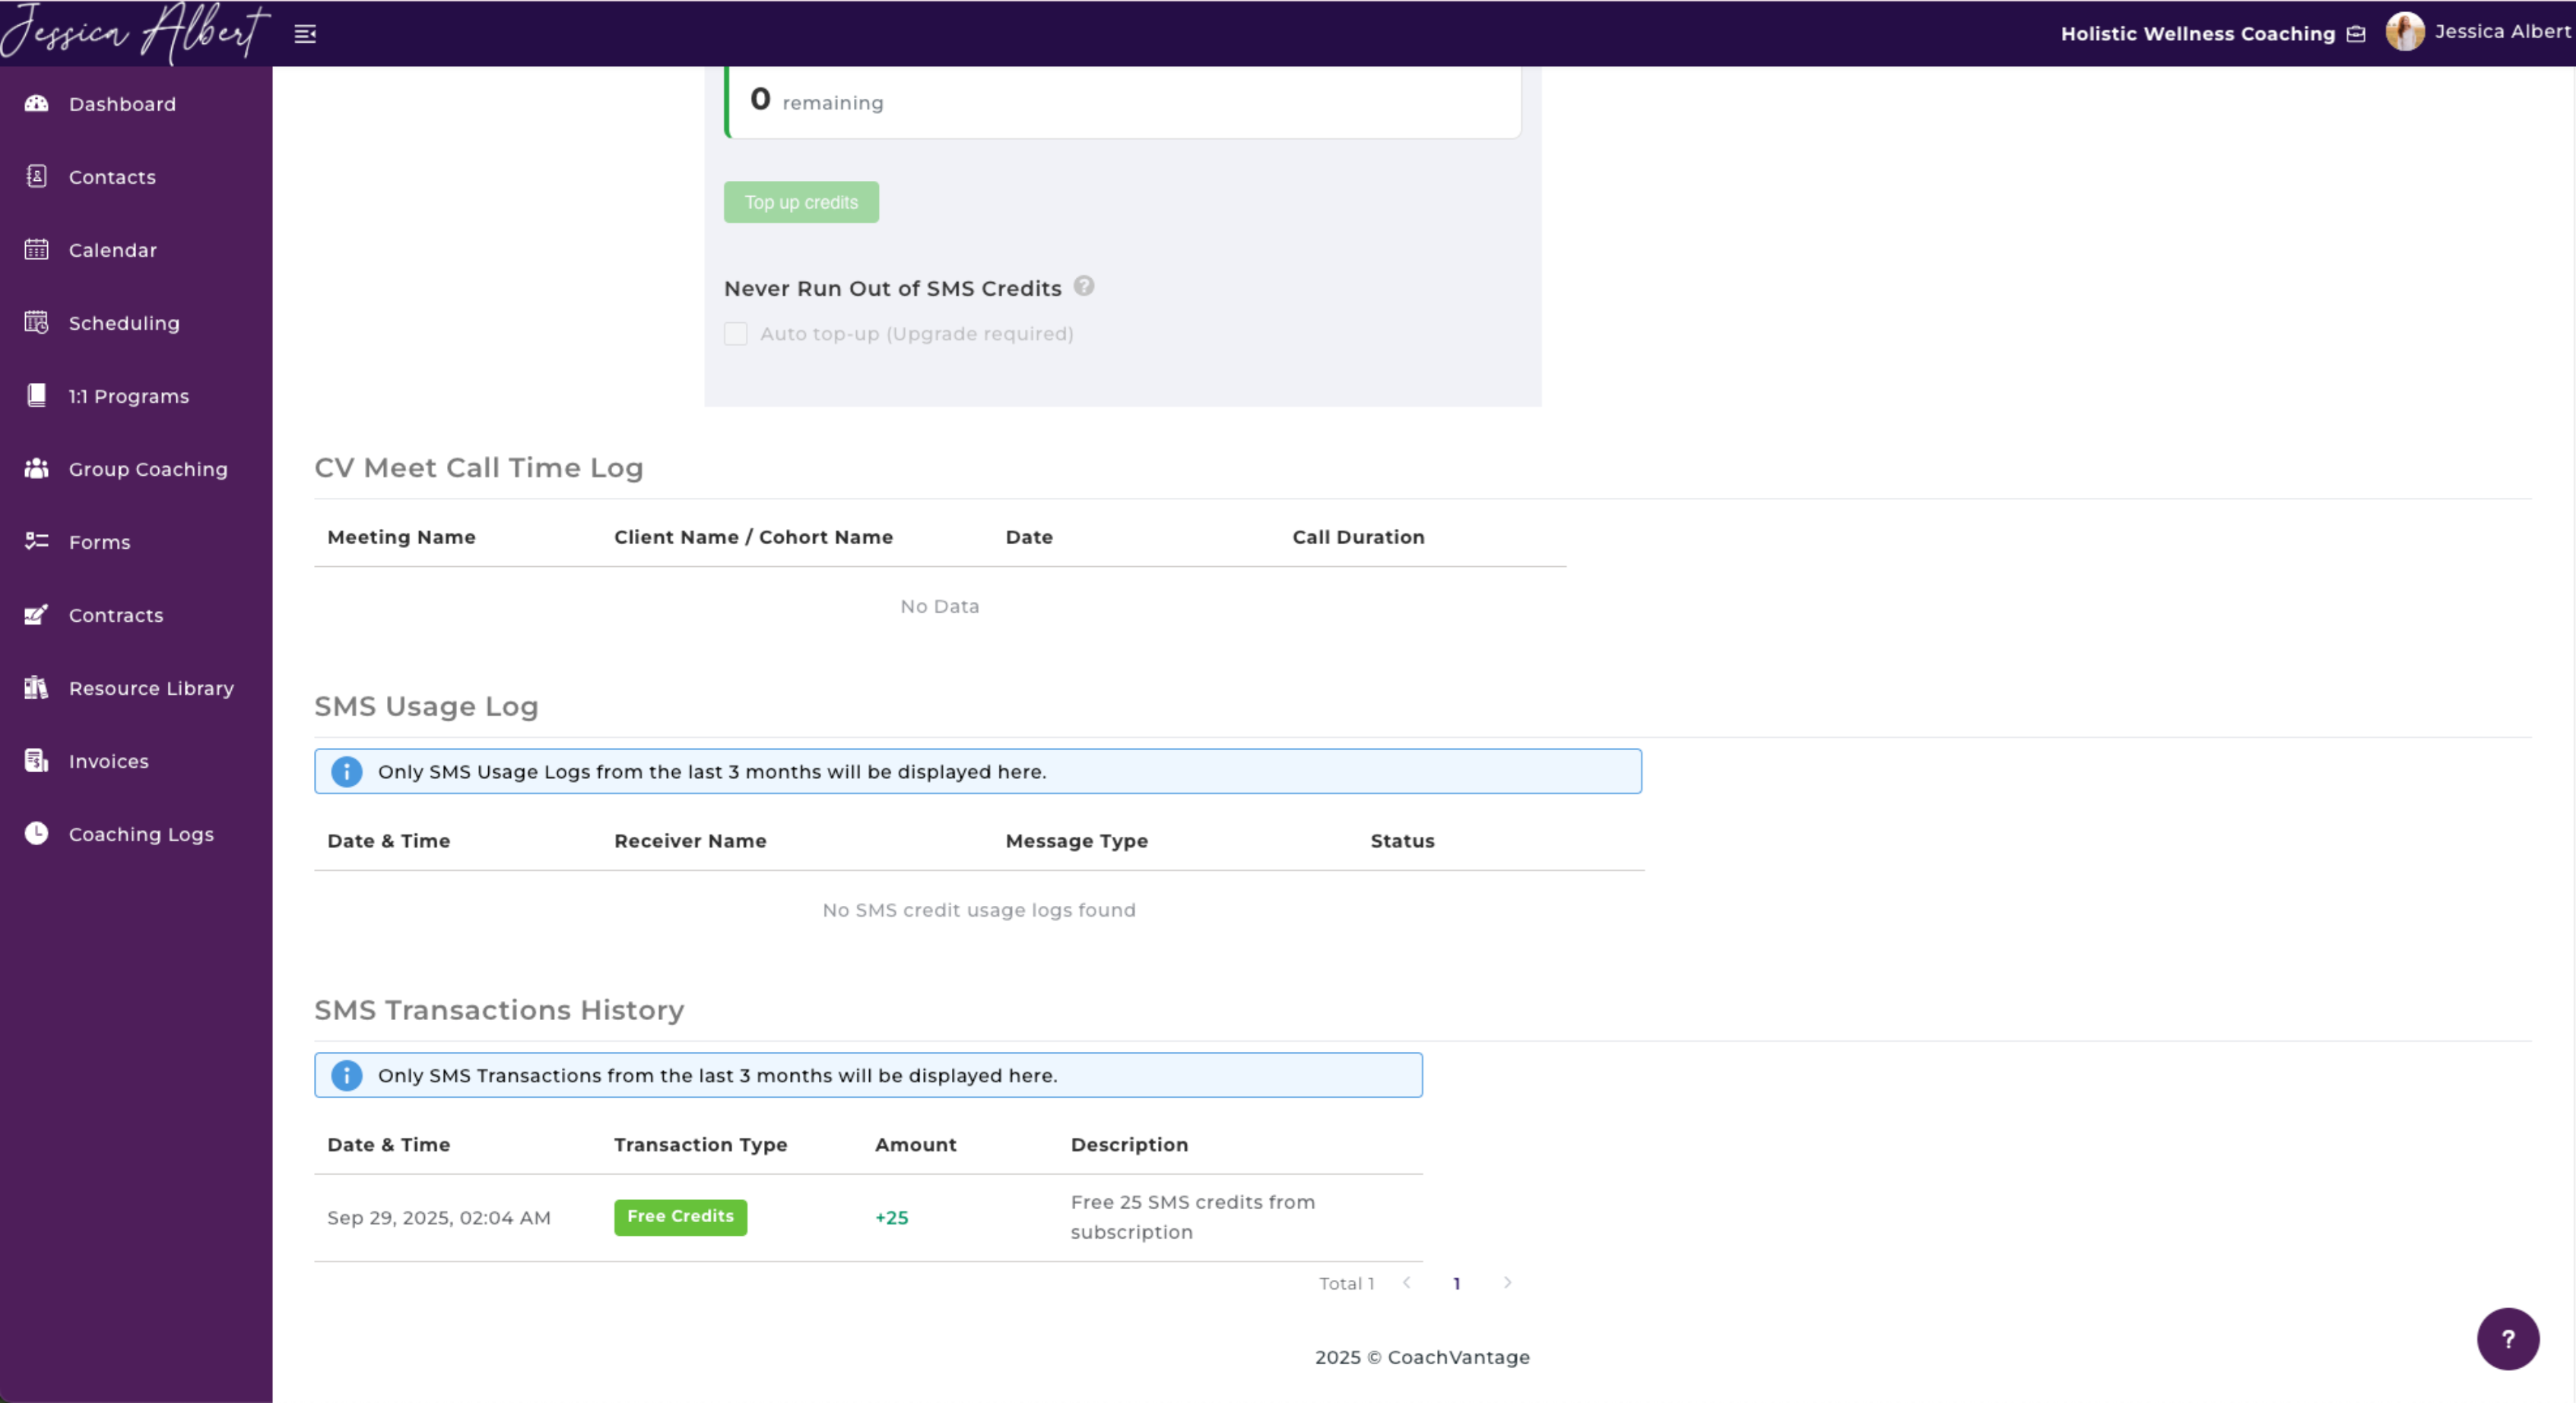Enable the Auto top-up checkbox
2576x1403 pixels.
tap(736, 334)
